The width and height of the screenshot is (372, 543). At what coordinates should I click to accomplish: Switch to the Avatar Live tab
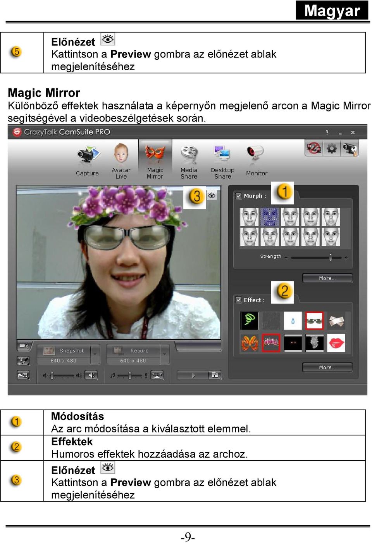click(x=121, y=160)
